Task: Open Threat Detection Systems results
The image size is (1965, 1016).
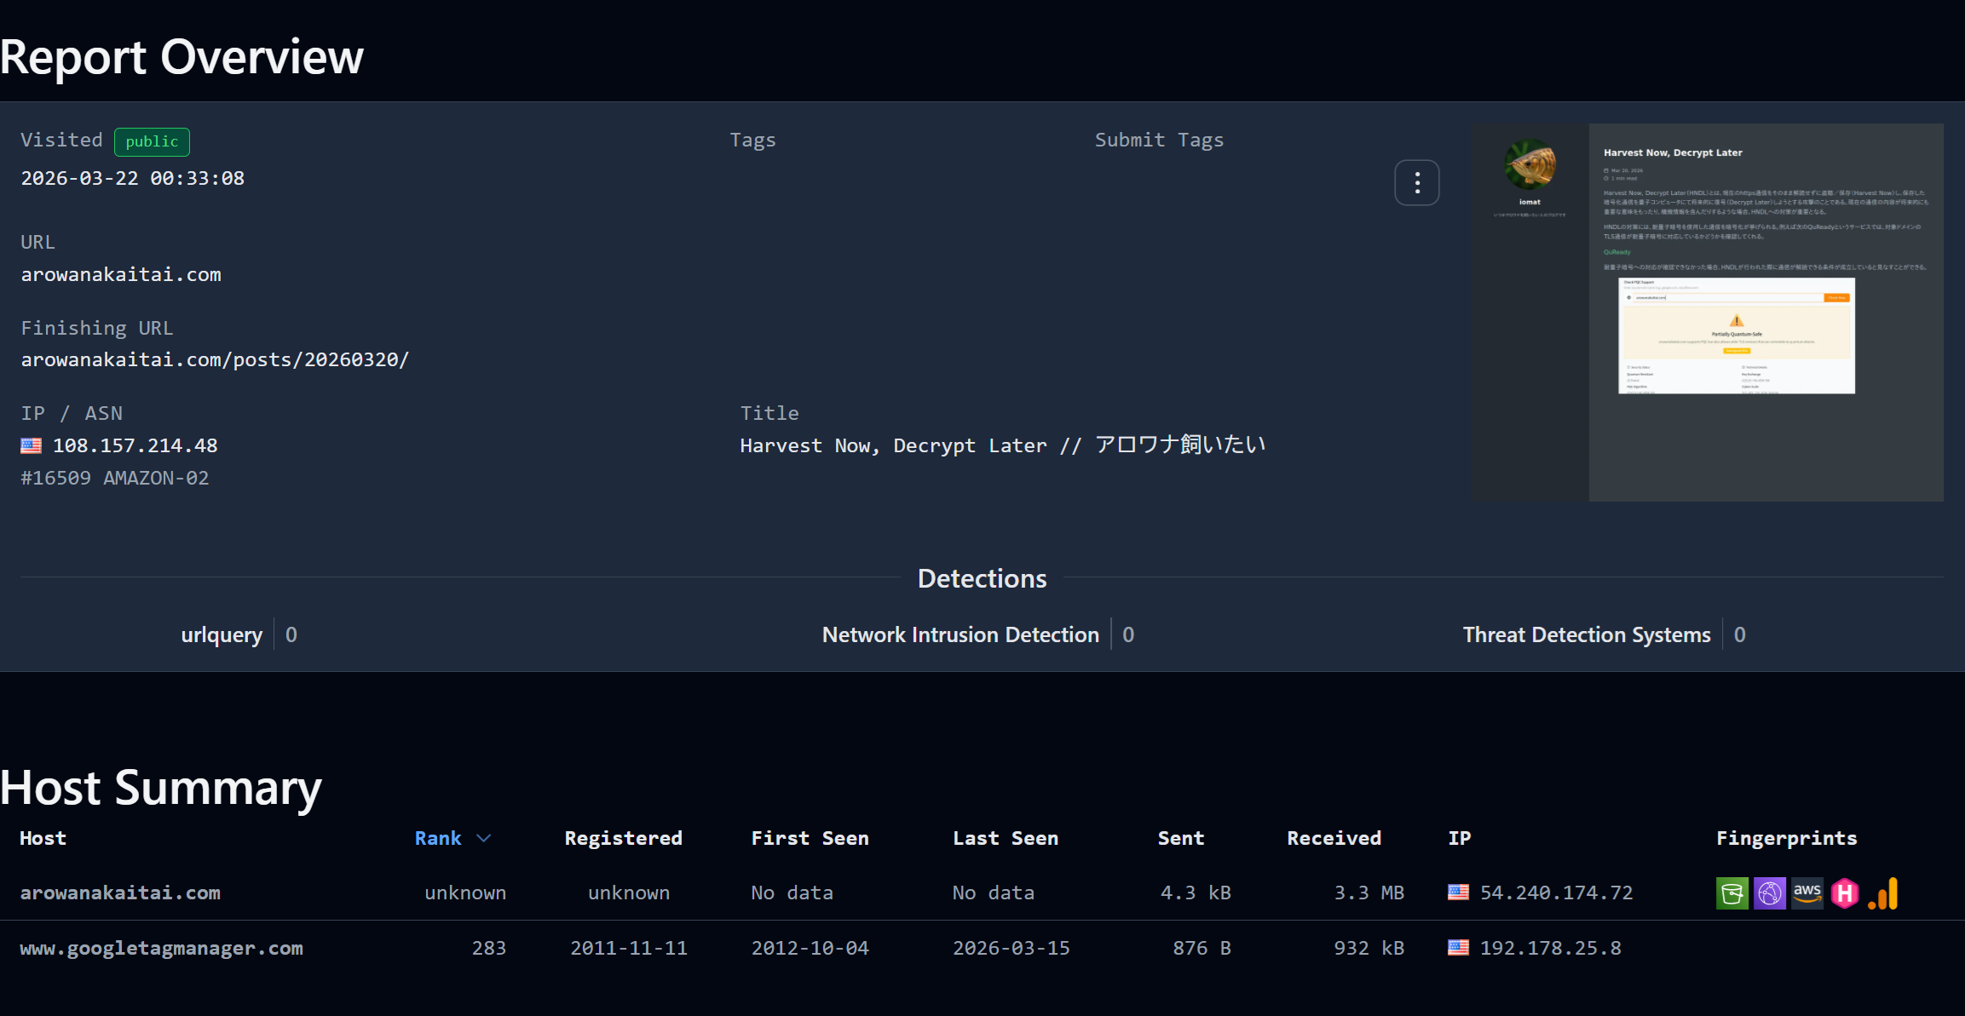Action: pyautogui.click(x=1586, y=634)
